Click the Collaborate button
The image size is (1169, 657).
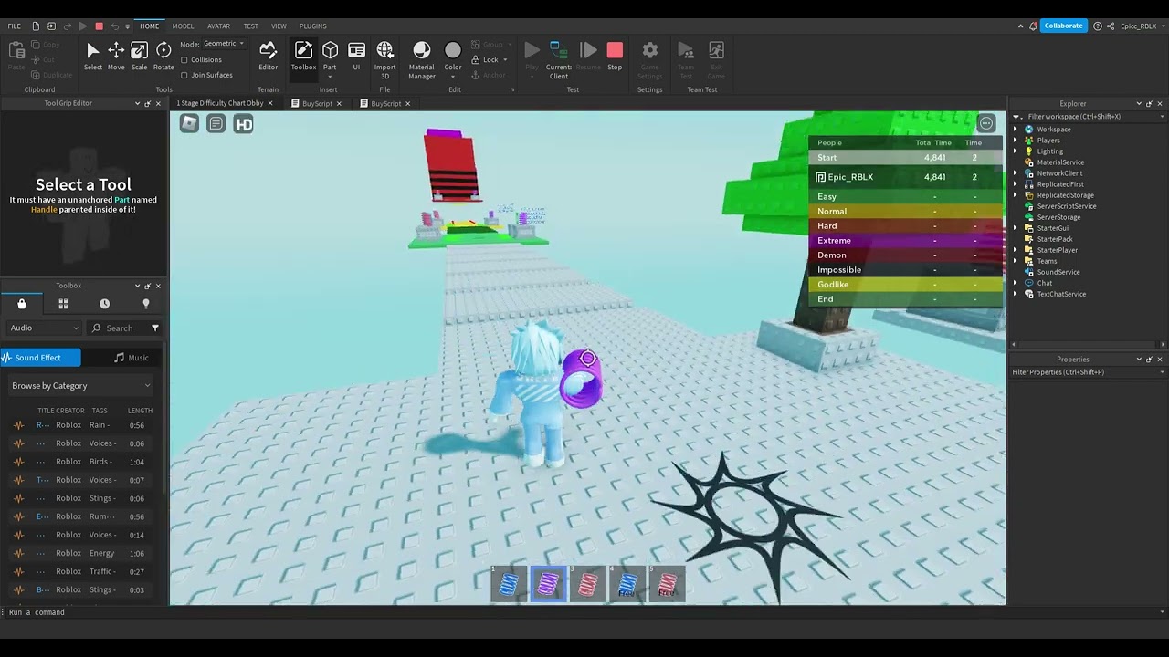click(x=1063, y=26)
